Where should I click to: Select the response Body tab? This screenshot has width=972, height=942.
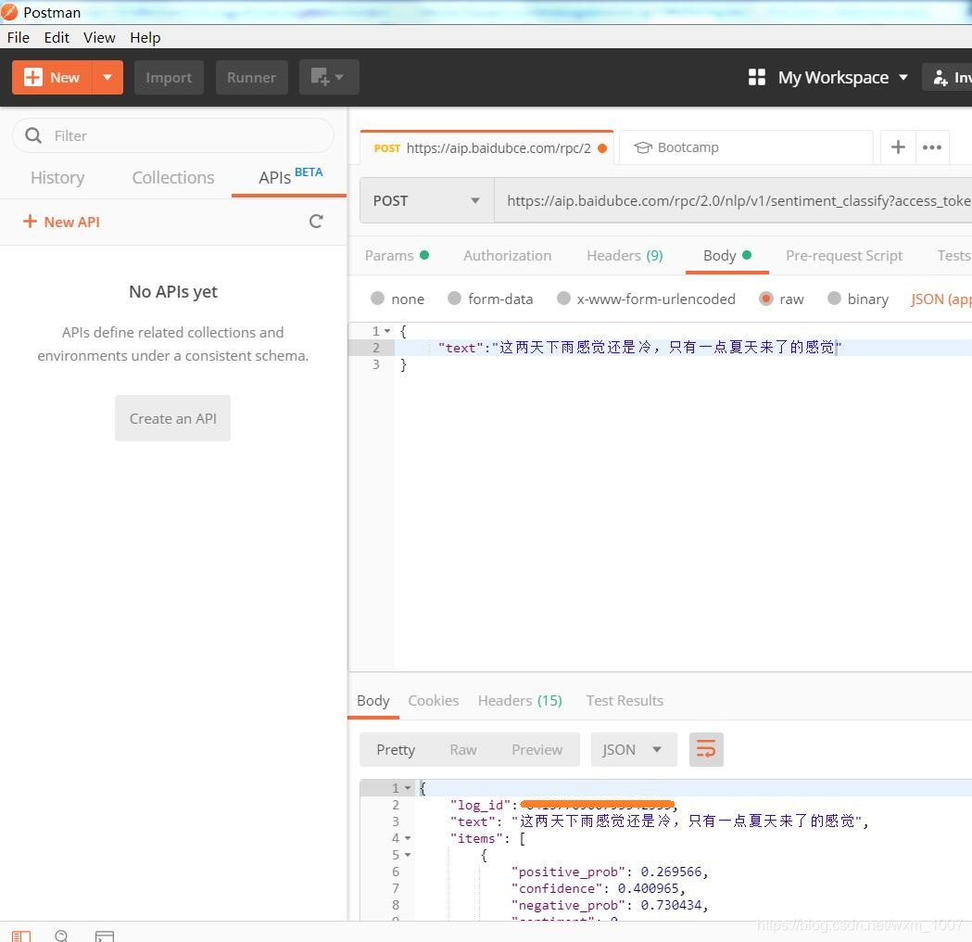[x=373, y=701]
